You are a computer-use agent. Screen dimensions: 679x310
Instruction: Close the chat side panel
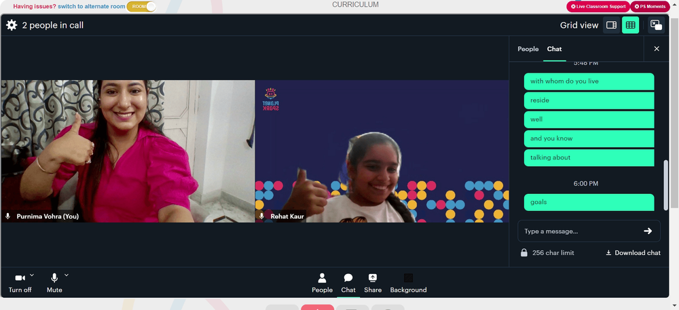657,49
